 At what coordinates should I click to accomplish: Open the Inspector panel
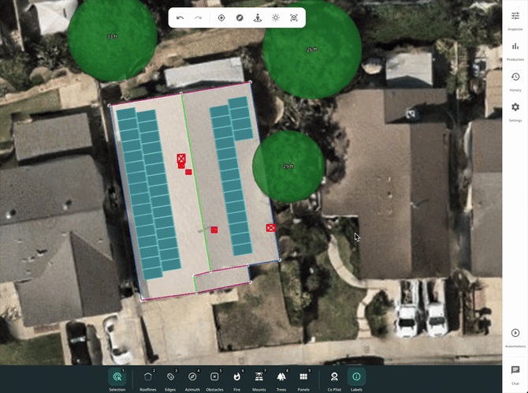(515, 21)
